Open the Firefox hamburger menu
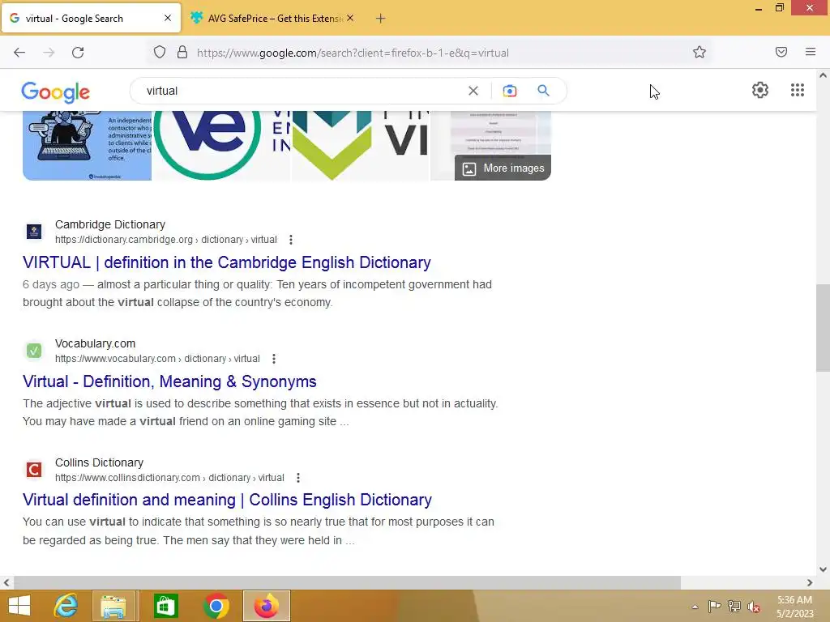This screenshot has height=622, width=830. point(810,52)
